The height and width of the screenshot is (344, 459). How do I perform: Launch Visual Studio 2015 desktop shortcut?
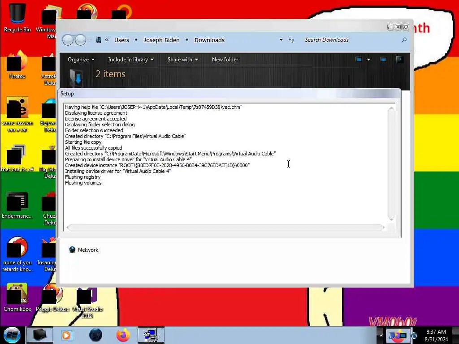coord(87,301)
